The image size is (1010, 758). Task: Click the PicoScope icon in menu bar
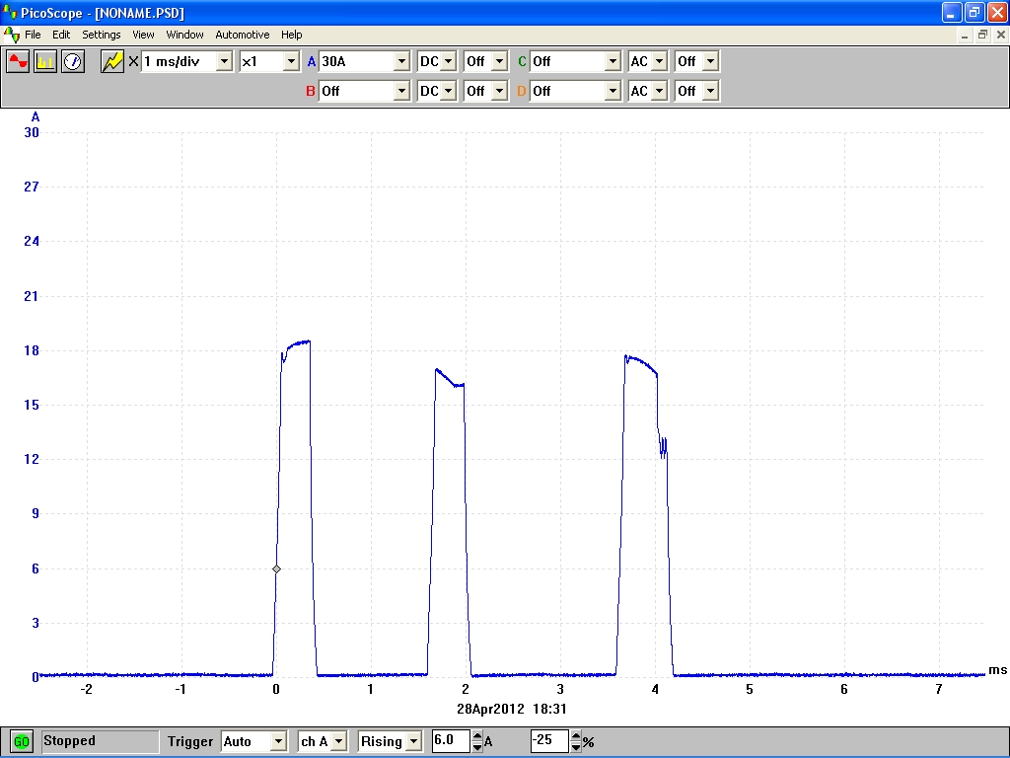[x=12, y=35]
